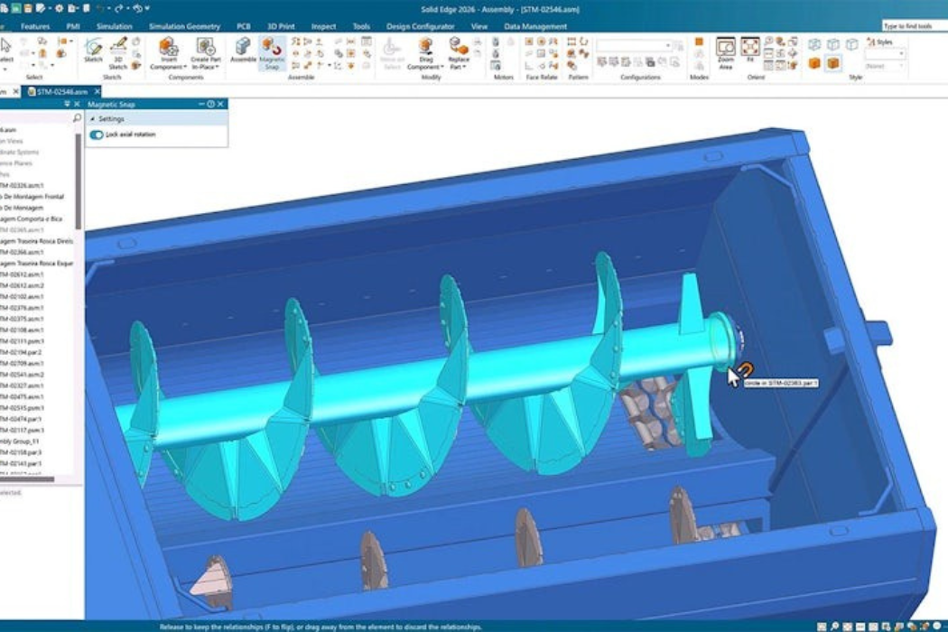The height and width of the screenshot is (632, 948).
Task: Click the pathfinder horizontal scrollbar
Action: point(27,479)
